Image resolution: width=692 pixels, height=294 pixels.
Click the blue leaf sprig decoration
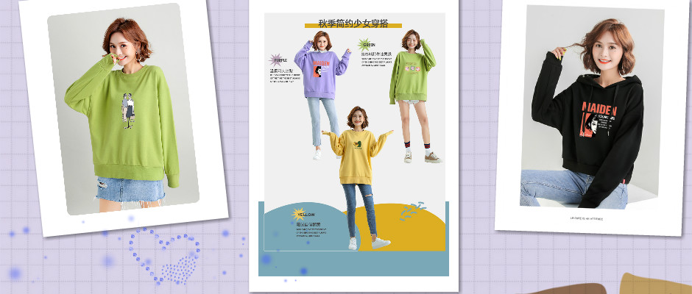point(414,211)
